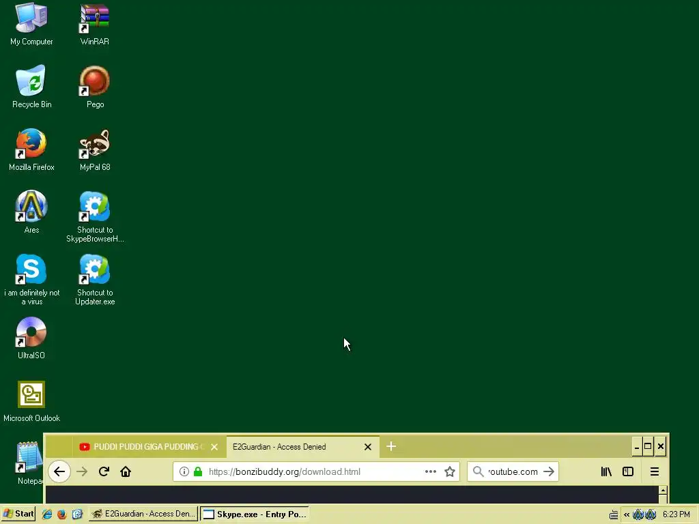Show site information via the (i) icon
This screenshot has width=699, height=524.
tap(184, 471)
